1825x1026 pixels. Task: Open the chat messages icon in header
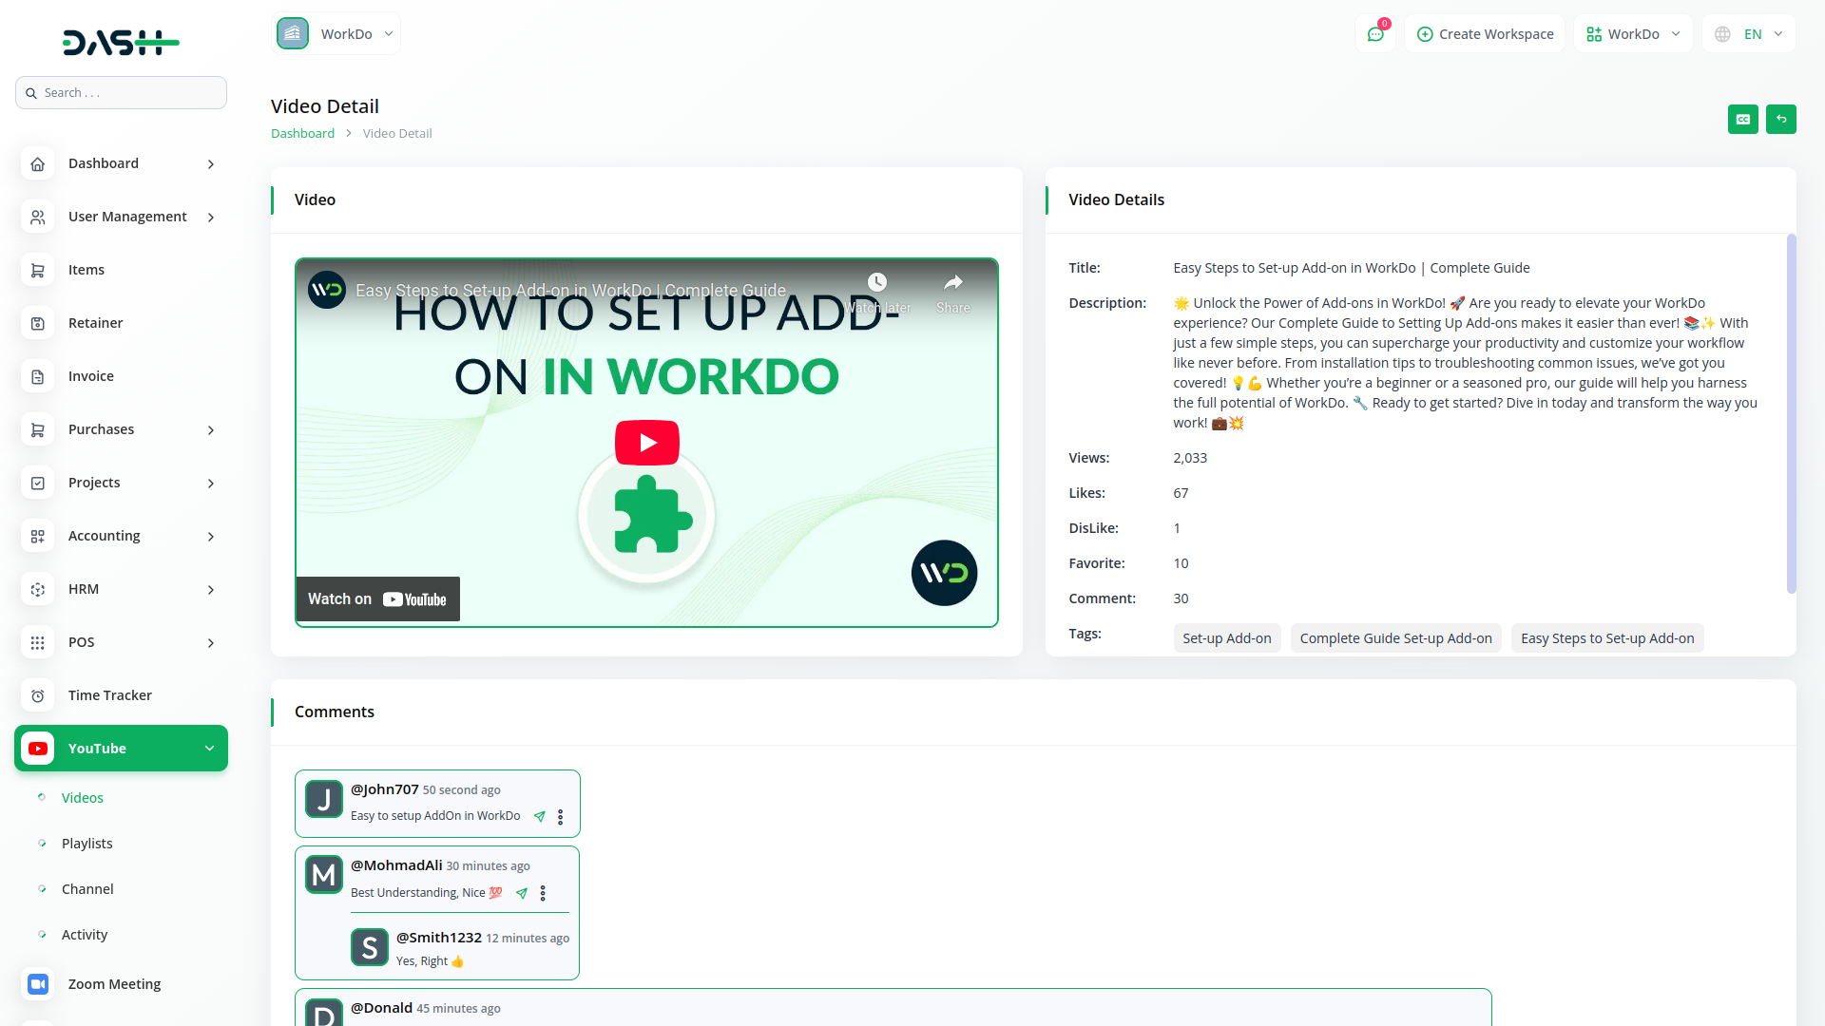1374,34
